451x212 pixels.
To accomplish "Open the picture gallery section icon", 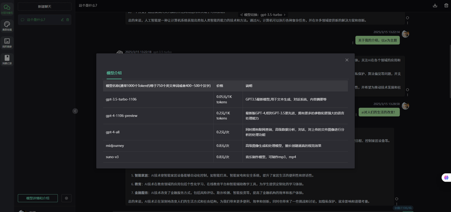I will coord(7,42).
